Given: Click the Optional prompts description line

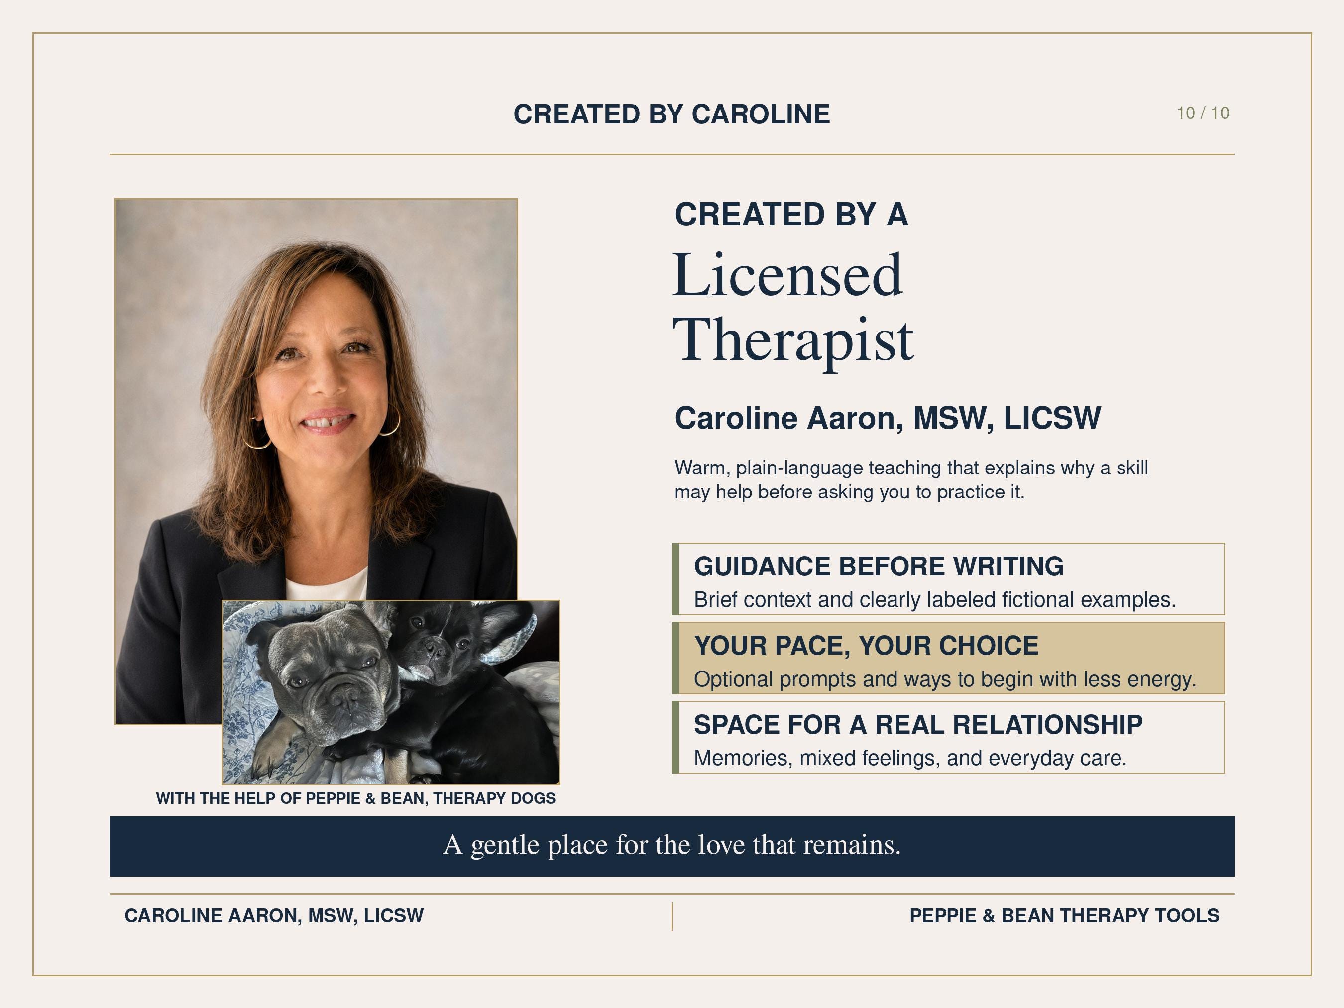Looking at the screenshot, I should click(x=945, y=678).
